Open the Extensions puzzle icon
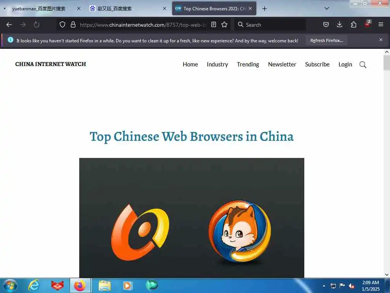The width and height of the screenshot is (390, 293). (x=353, y=24)
